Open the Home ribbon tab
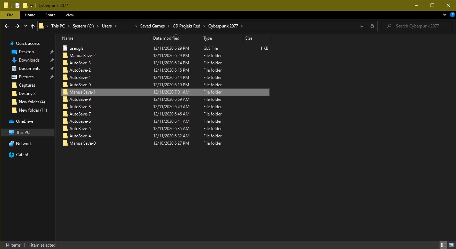This screenshot has height=249, width=456. click(x=30, y=15)
